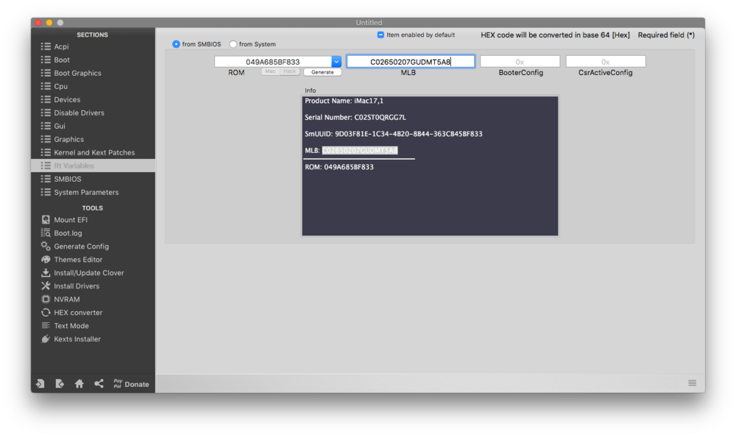
Task: Select the 'from SMBIOS' radio button
Action: pos(177,44)
